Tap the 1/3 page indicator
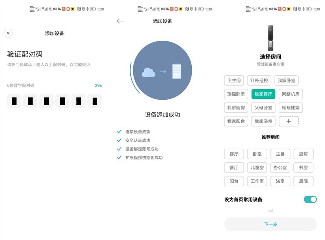 click(271, 211)
